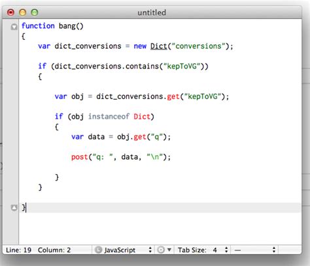Viewport: 310px width, 266px height.
Task: Click on 'contains' method call
Action: click(x=142, y=66)
